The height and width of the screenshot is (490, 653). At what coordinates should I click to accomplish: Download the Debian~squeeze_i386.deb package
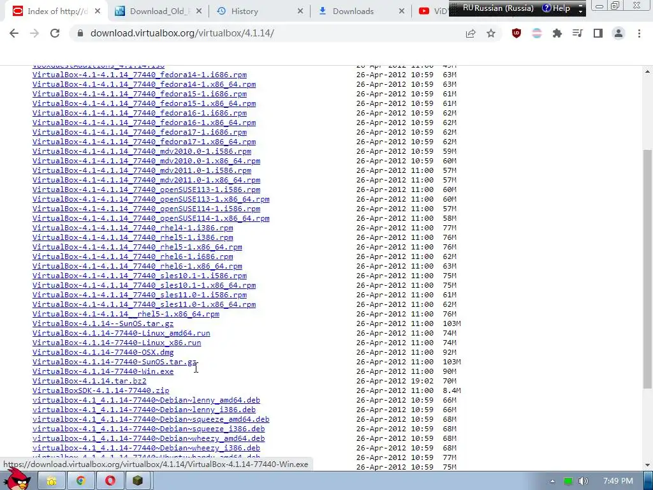point(149,429)
